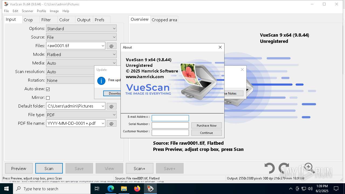This screenshot has width=345, height=194.
Task: Open the notification center icon
Action: (336, 189)
